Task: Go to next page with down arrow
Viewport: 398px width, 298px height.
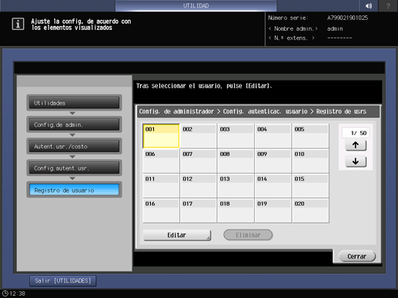Action: (356, 161)
